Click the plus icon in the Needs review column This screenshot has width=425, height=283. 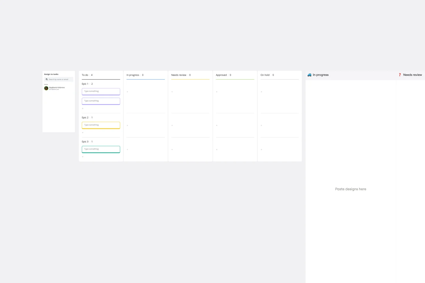pyautogui.click(x=172, y=92)
